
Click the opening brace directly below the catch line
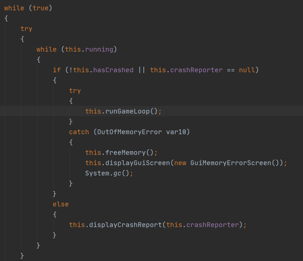71,142
